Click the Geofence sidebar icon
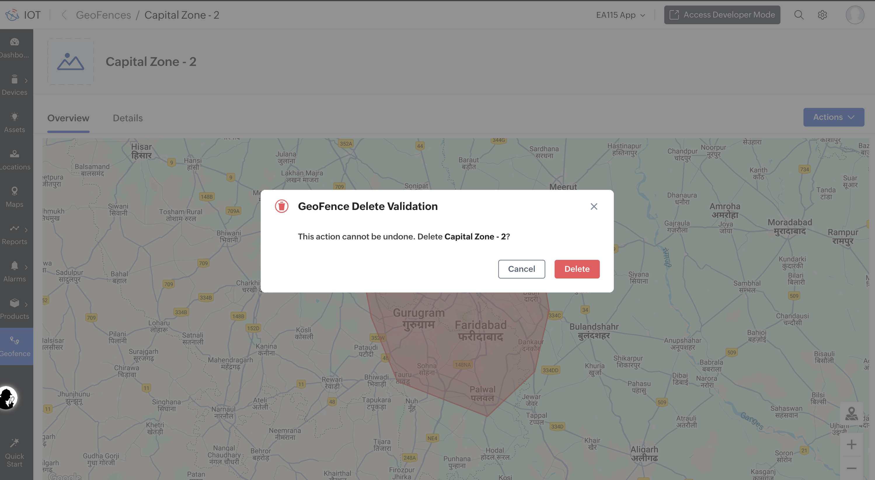The image size is (875, 480). click(14, 341)
